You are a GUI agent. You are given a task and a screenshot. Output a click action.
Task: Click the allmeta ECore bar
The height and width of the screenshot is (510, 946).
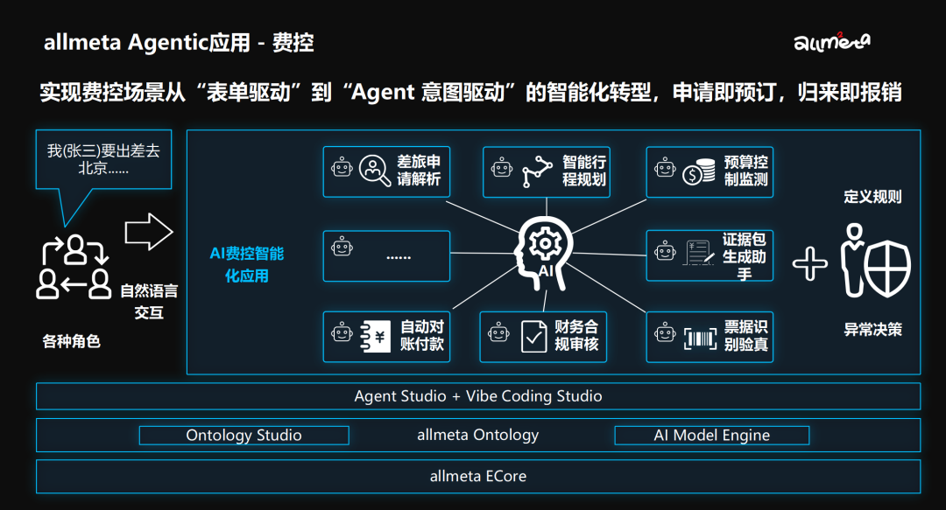(x=478, y=476)
